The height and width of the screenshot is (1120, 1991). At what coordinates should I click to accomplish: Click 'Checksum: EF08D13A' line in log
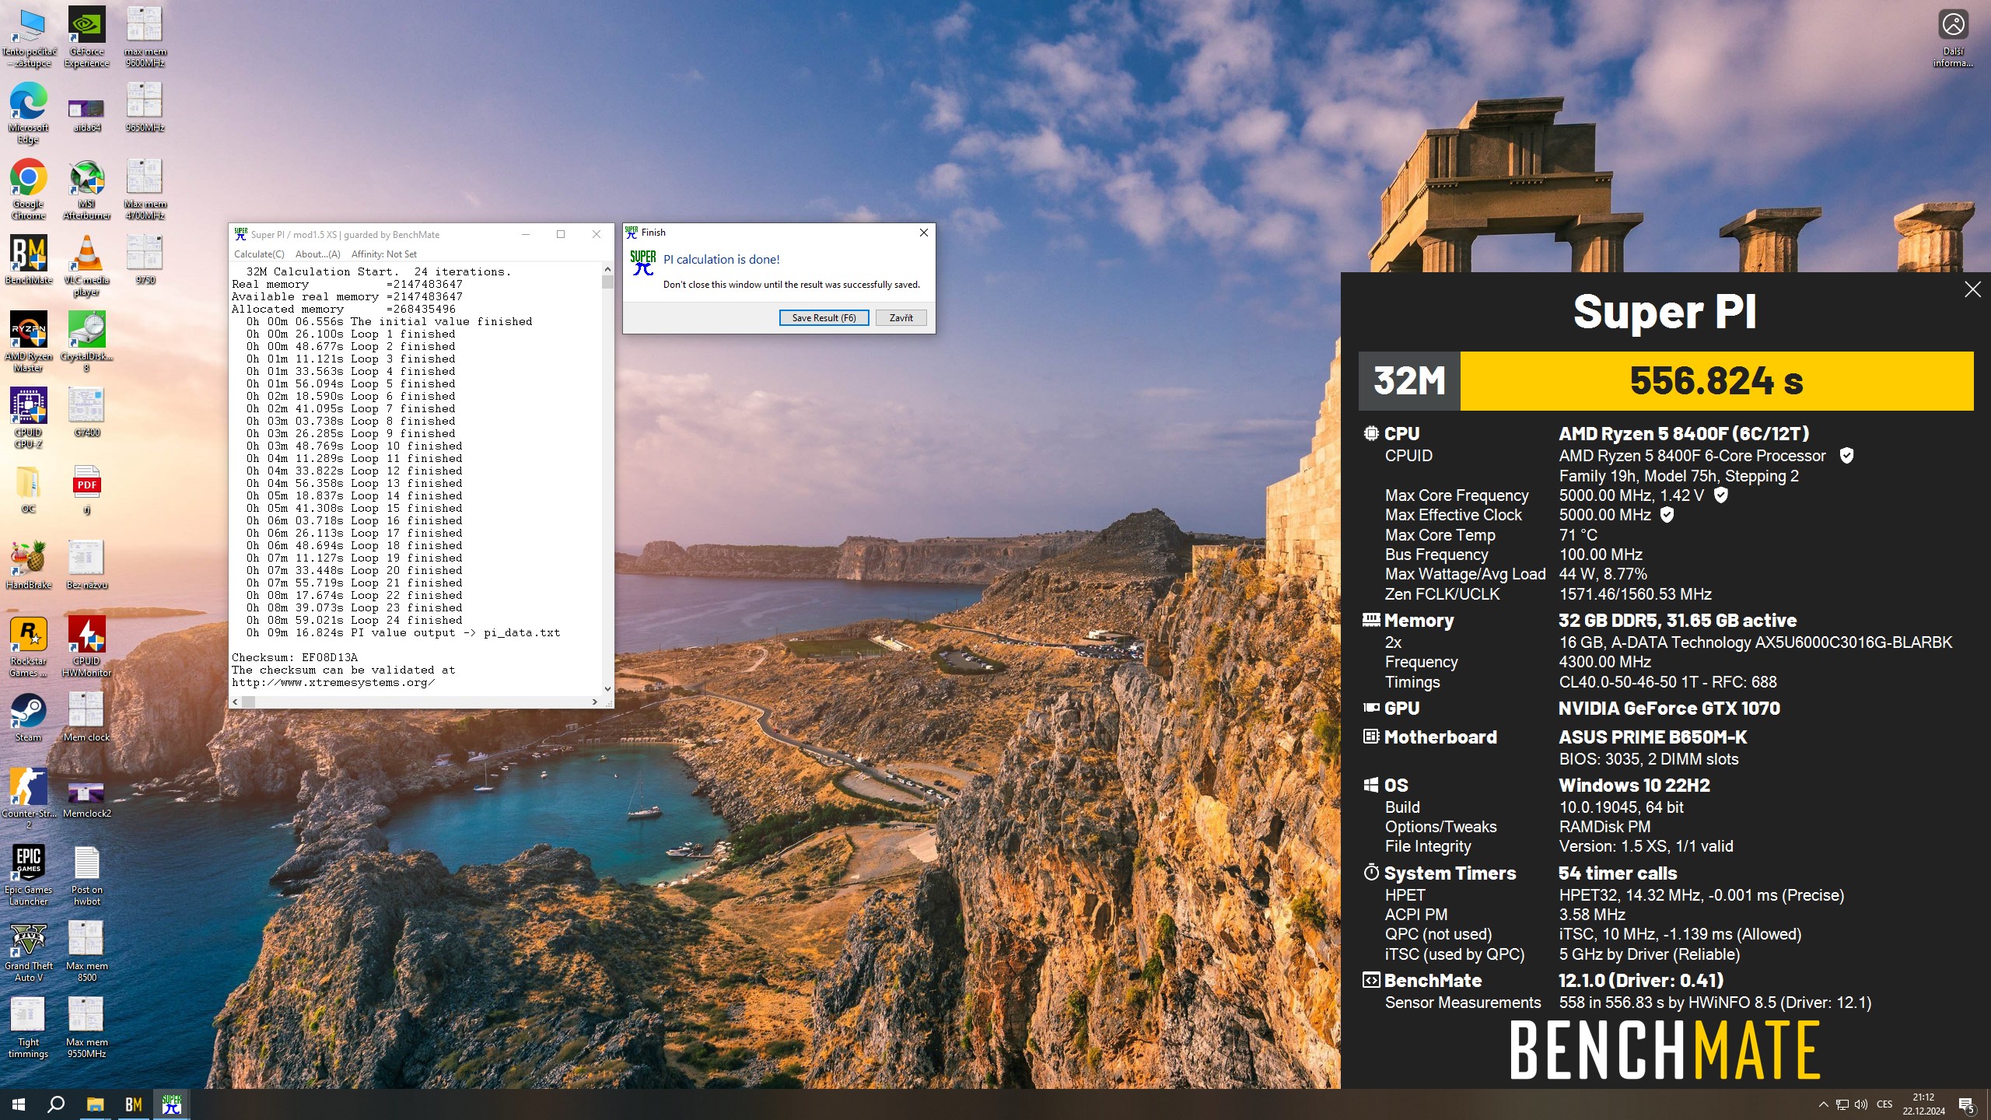point(295,657)
